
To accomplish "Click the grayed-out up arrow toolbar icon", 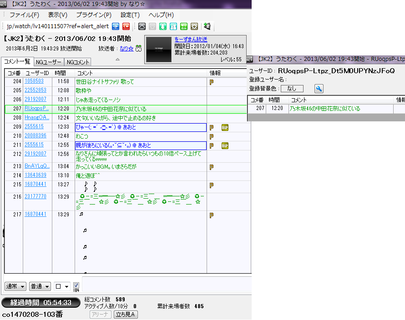I will [x=152, y=26].
